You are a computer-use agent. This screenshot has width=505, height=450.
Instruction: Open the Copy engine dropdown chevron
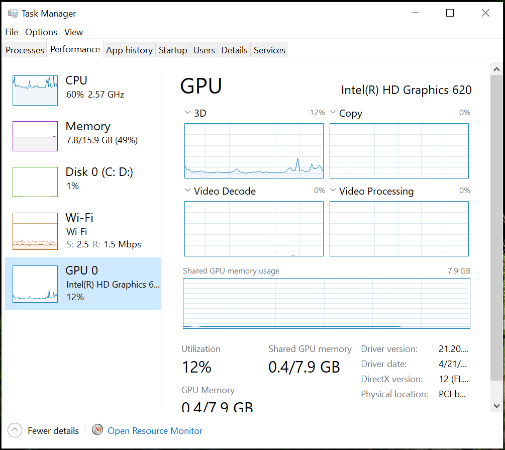(333, 113)
